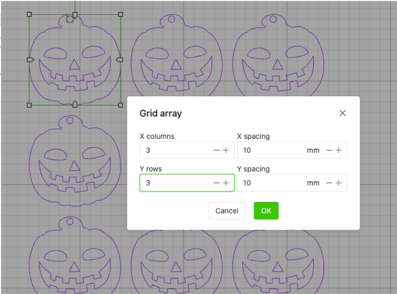
Task: Increase X spacing with plus icon
Action: [x=338, y=150]
